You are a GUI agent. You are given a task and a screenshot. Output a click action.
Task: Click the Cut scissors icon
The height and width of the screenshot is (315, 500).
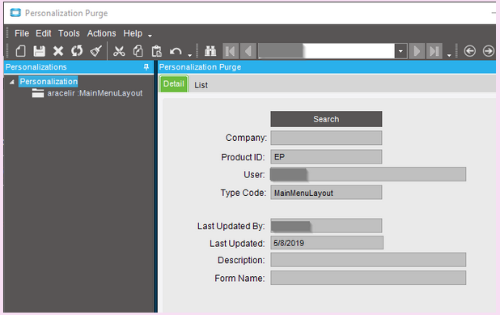point(119,51)
